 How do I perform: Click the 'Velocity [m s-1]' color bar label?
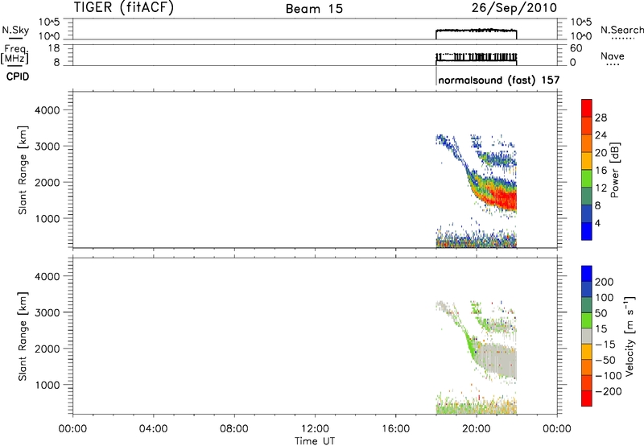point(630,336)
